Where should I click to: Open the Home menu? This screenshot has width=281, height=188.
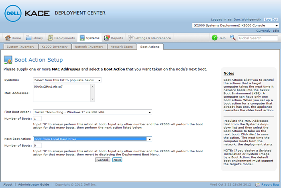[13, 38]
